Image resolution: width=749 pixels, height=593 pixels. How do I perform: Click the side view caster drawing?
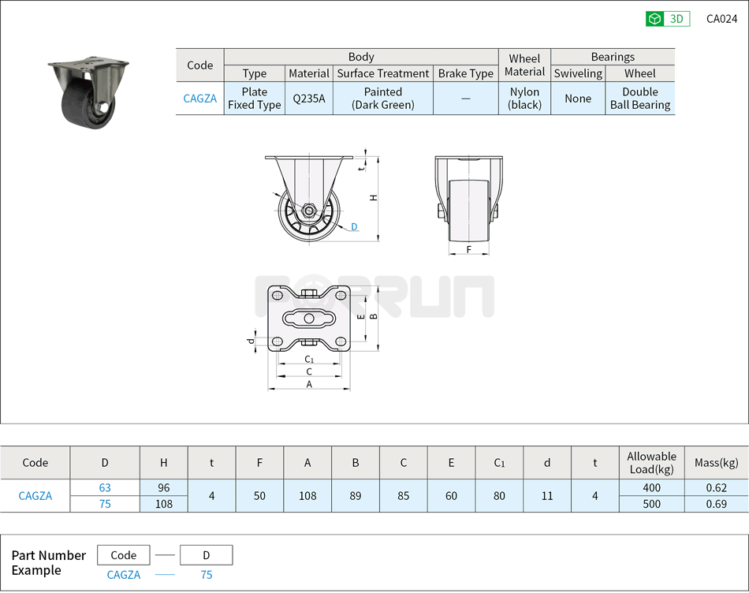(x=311, y=197)
